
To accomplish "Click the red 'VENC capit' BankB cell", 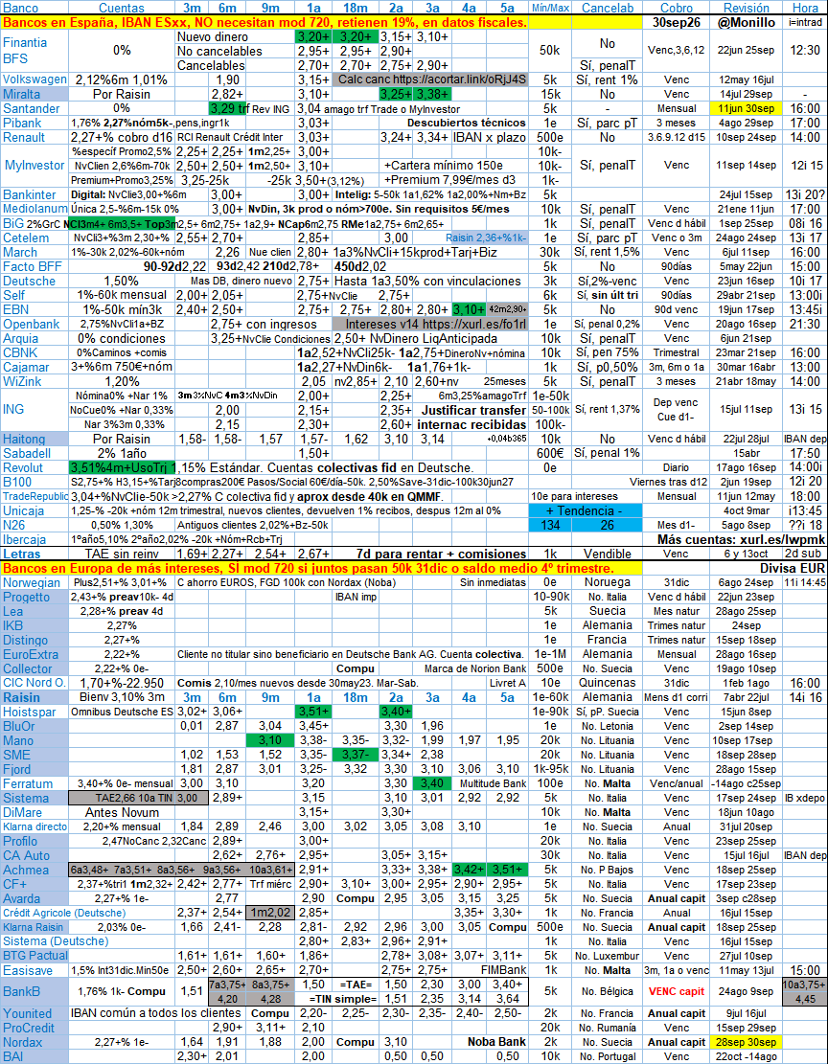I will tap(677, 991).
